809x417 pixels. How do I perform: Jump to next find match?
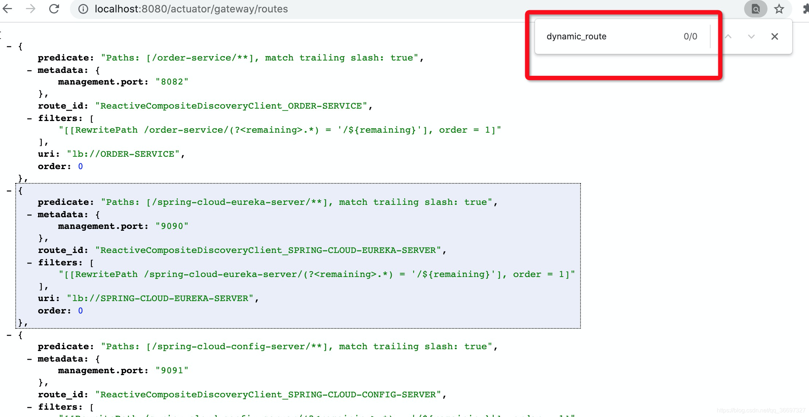751,36
